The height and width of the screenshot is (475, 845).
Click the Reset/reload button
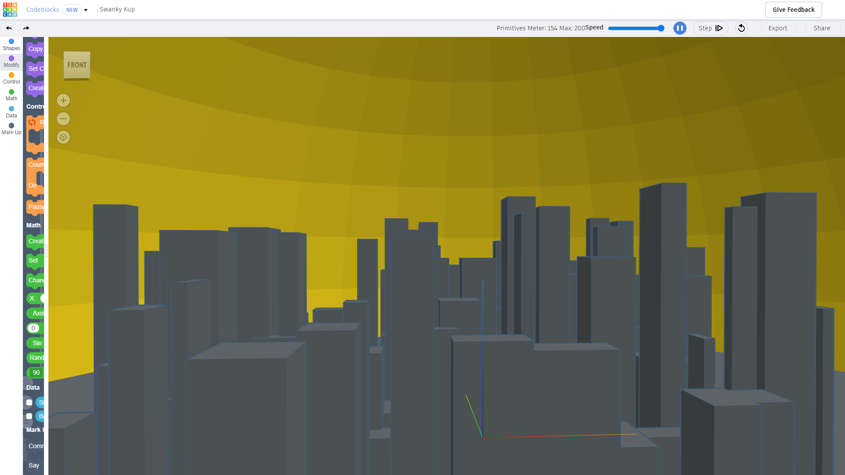coord(742,28)
